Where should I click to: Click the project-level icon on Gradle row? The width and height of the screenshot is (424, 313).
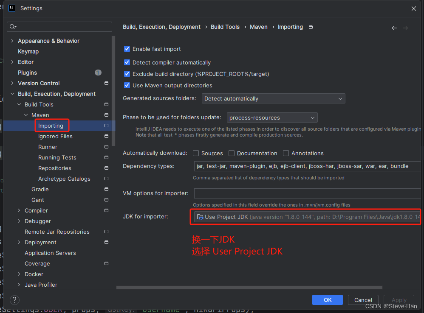tap(106, 189)
